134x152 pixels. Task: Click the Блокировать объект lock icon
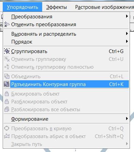7,94
